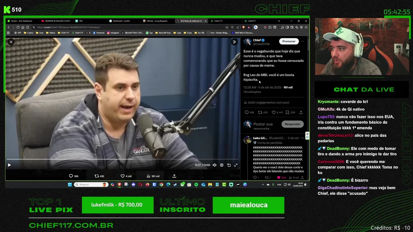Share icon in the sidebar action row
The height and width of the screenshot is (232, 413).
[x=301, y=112]
